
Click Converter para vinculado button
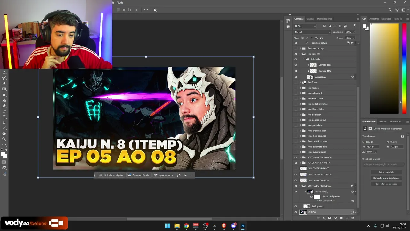pos(386,178)
